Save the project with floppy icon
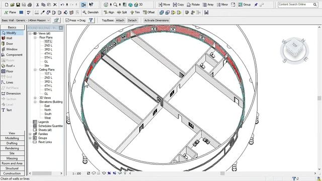 18,5
